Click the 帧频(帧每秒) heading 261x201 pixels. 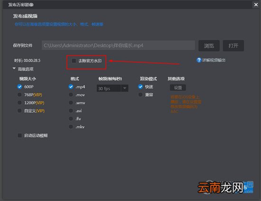coord(110,79)
